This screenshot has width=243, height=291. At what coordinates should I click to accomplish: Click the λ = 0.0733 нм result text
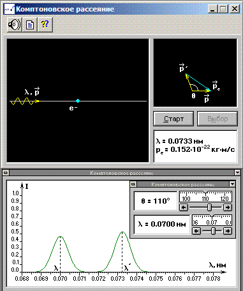(179, 141)
